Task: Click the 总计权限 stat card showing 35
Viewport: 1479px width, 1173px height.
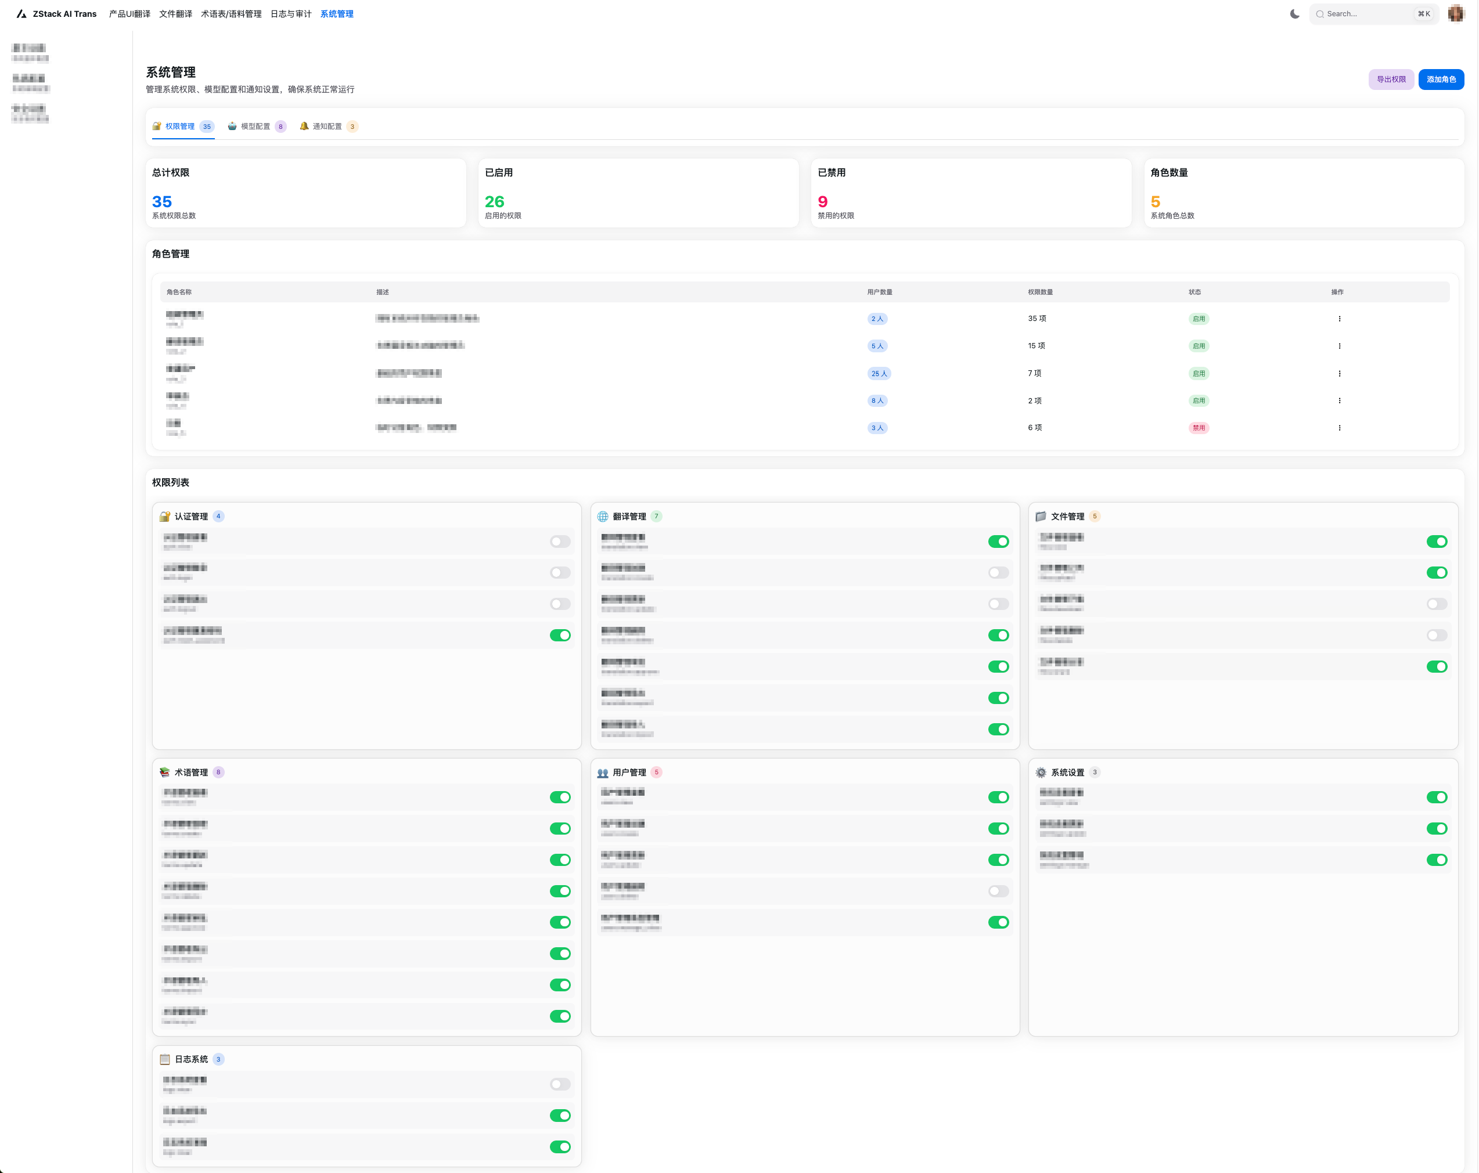Action: 306,193
